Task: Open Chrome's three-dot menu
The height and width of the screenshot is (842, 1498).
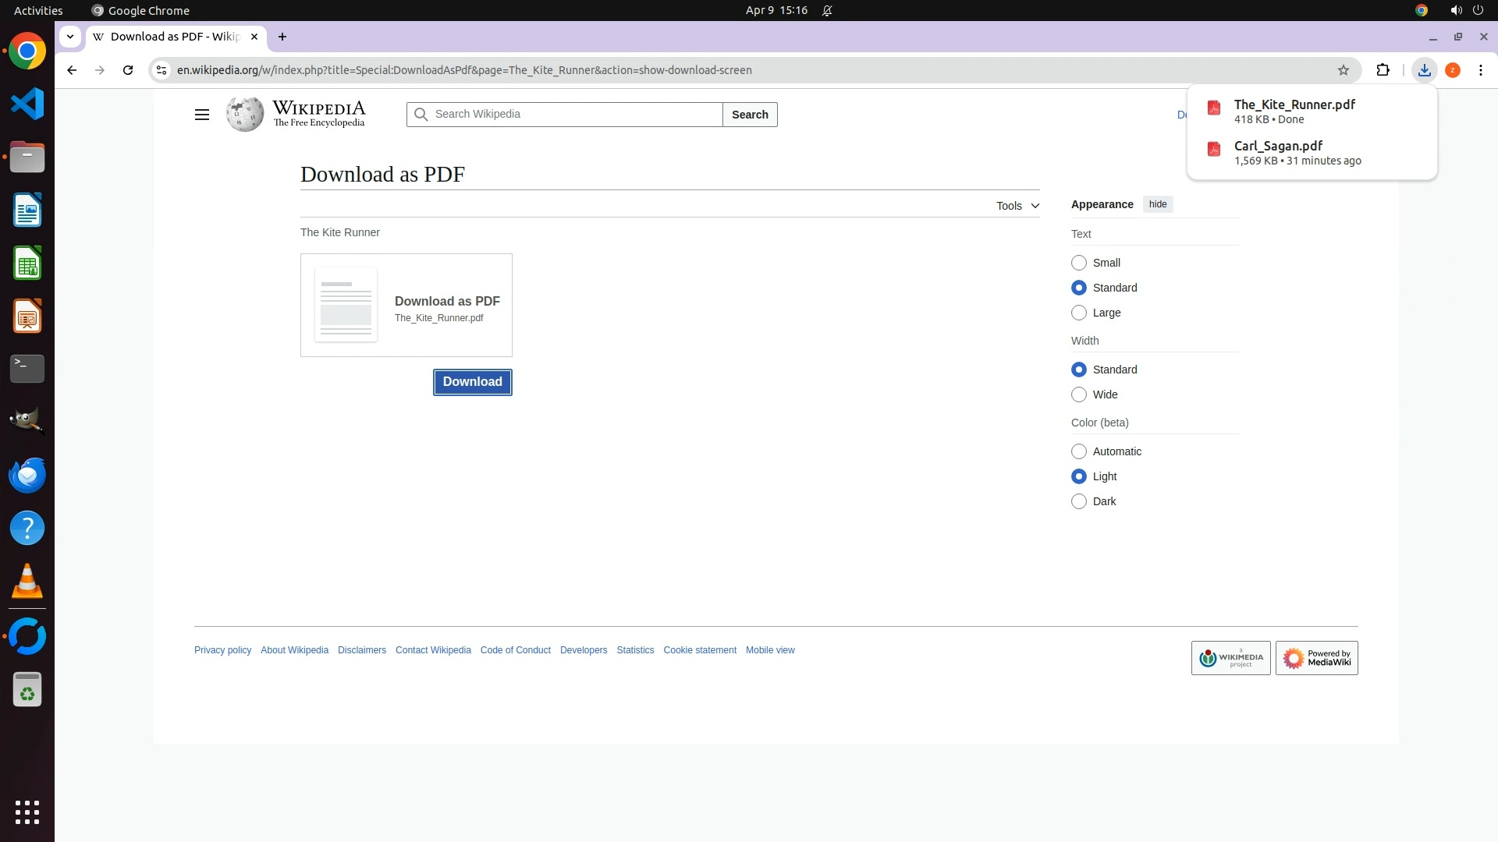Action: click(1480, 70)
